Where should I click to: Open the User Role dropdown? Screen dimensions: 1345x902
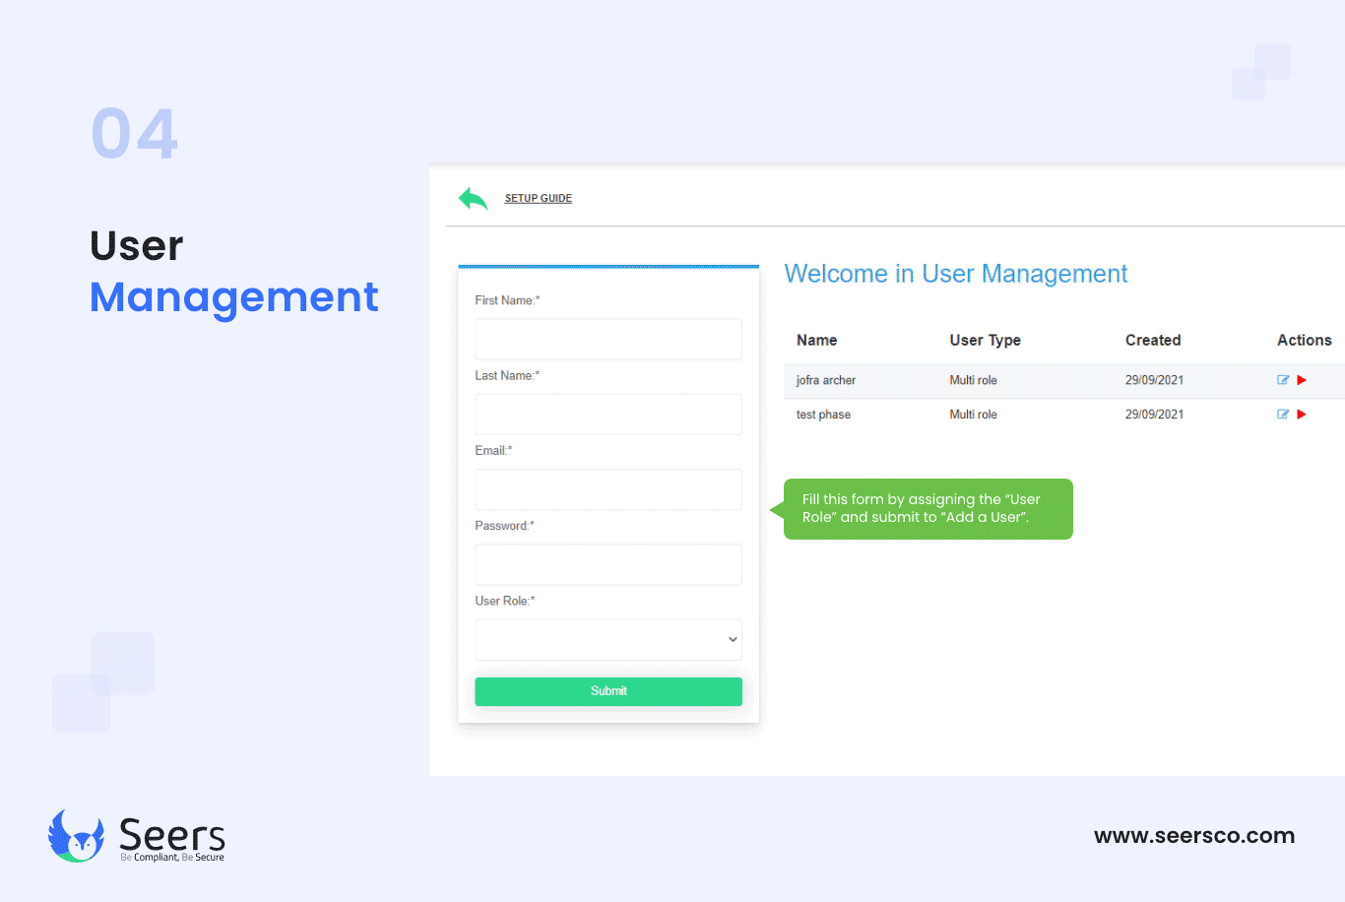[x=608, y=640]
